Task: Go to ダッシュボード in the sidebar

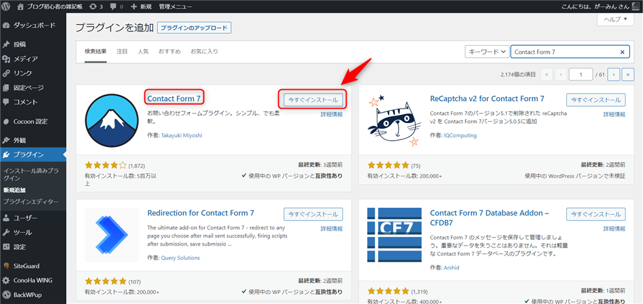Action: 33,25
